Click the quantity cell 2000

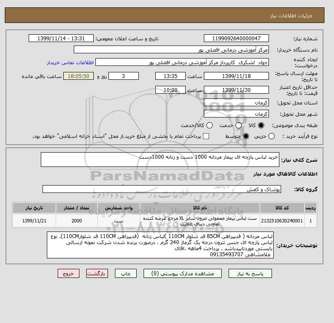76,221
